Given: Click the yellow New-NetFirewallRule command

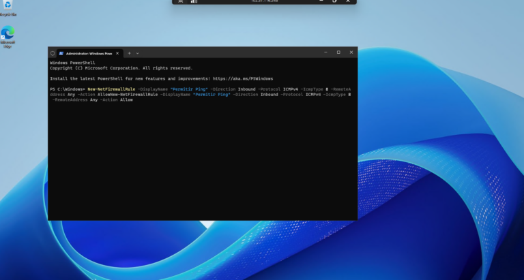Looking at the screenshot, I should pyautogui.click(x=111, y=89).
